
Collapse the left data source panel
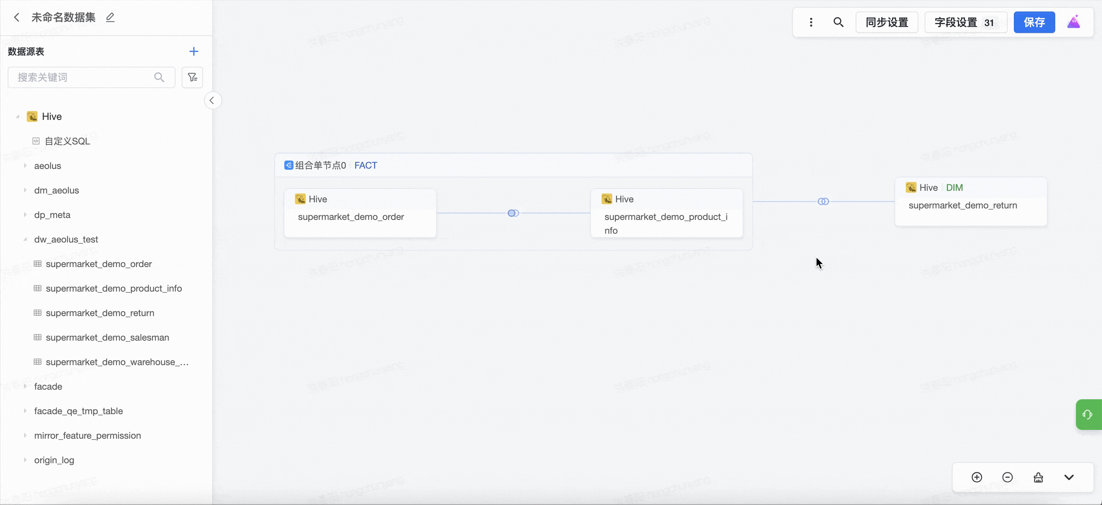coord(212,100)
